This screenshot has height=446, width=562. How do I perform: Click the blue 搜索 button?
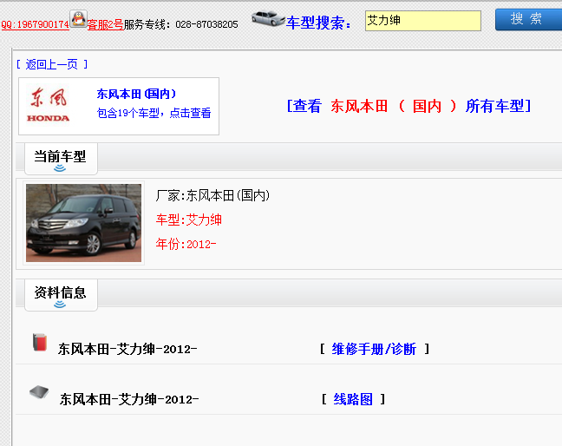tap(528, 19)
